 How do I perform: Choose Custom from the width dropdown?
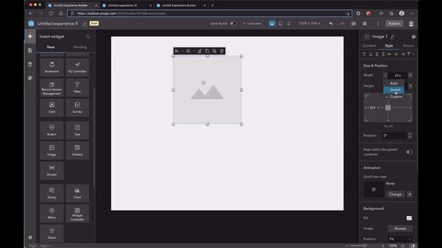coord(394,96)
